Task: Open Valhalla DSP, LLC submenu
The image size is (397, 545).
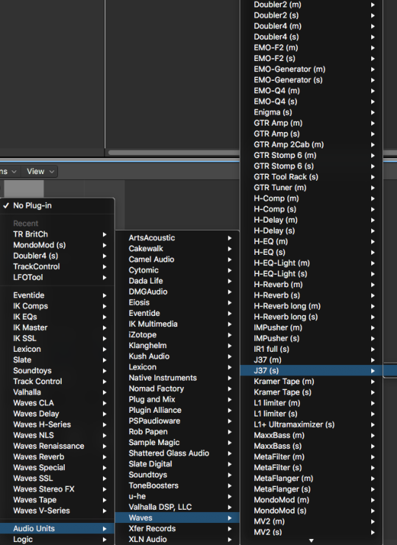Action: click(x=177, y=507)
